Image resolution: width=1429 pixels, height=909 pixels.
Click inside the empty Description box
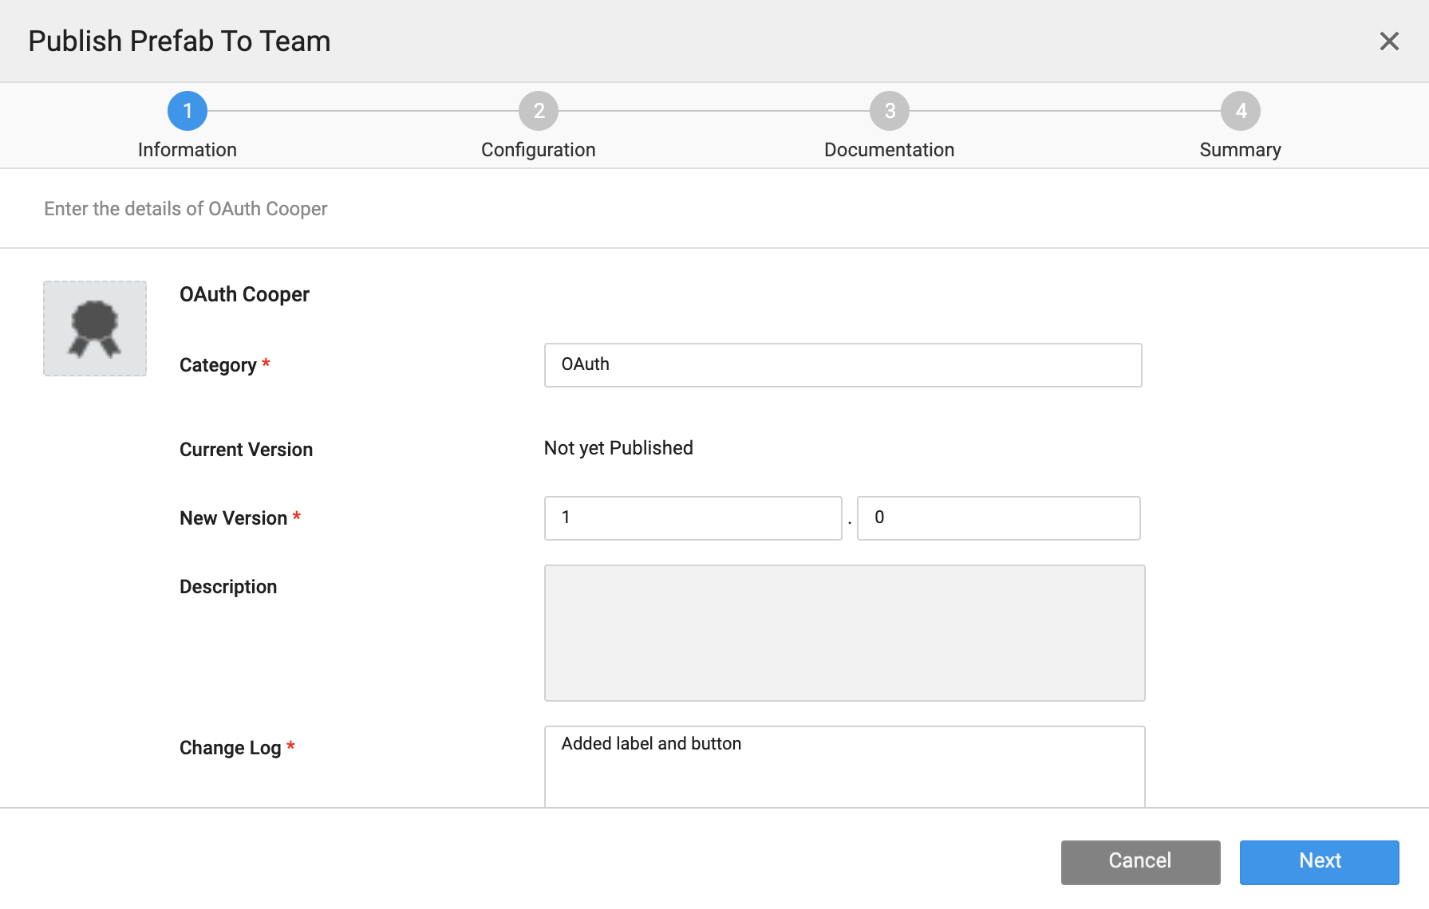click(844, 633)
